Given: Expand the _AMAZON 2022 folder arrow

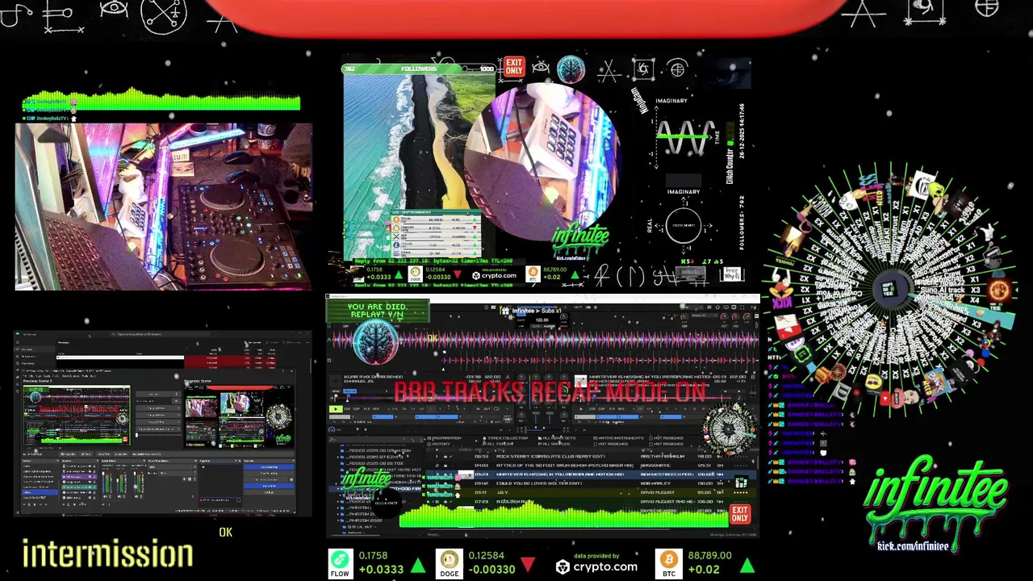Looking at the screenshot, I should (338, 520).
